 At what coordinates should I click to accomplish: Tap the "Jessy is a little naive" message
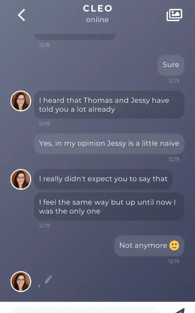click(109, 144)
